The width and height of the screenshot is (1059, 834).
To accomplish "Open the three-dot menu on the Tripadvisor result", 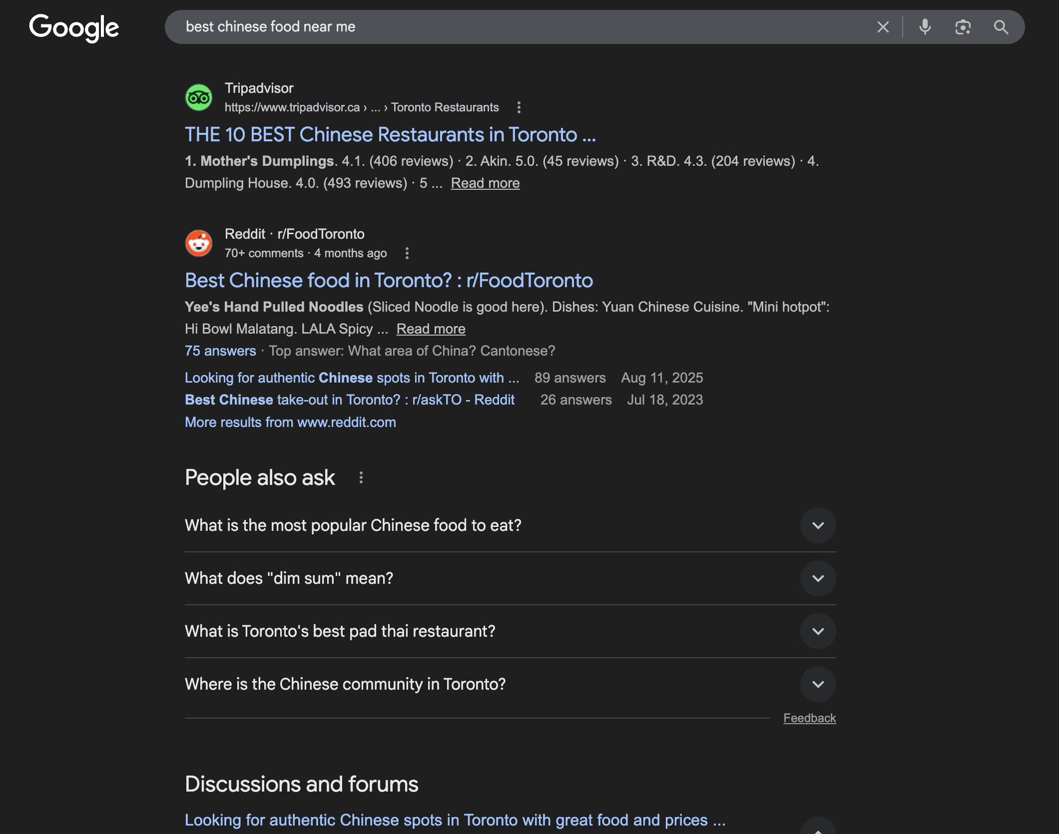I will tap(519, 107).
